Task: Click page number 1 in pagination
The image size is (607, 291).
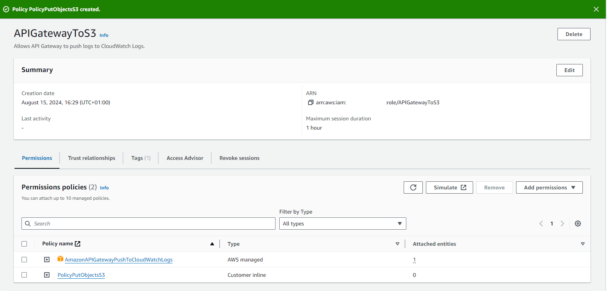Action: coord(552,224)
